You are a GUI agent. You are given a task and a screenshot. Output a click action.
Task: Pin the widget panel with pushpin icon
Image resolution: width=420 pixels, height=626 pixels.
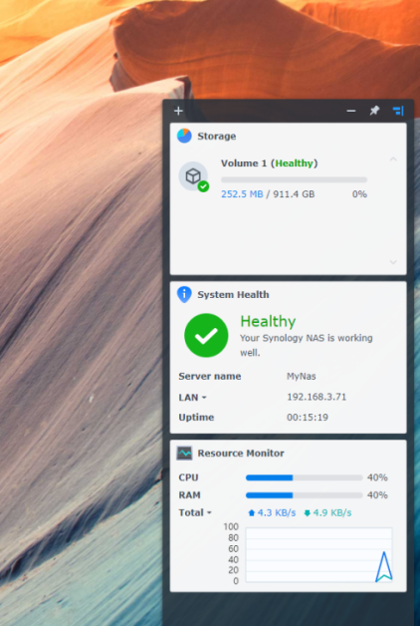(x=374, y=111)
